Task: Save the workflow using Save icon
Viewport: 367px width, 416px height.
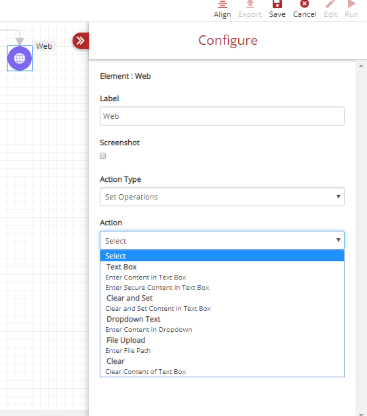Action: click(277, 4)
